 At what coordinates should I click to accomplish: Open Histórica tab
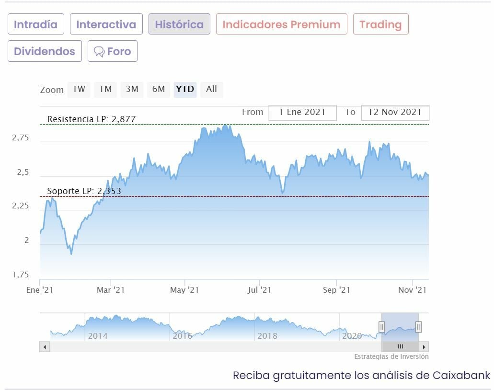(x=179, y=24)
